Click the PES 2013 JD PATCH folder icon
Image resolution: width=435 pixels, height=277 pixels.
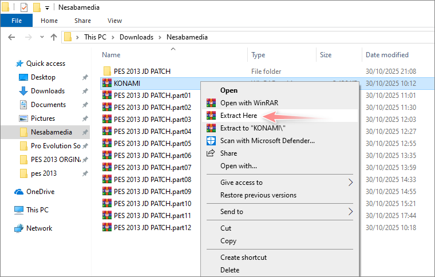pos(106,72)
